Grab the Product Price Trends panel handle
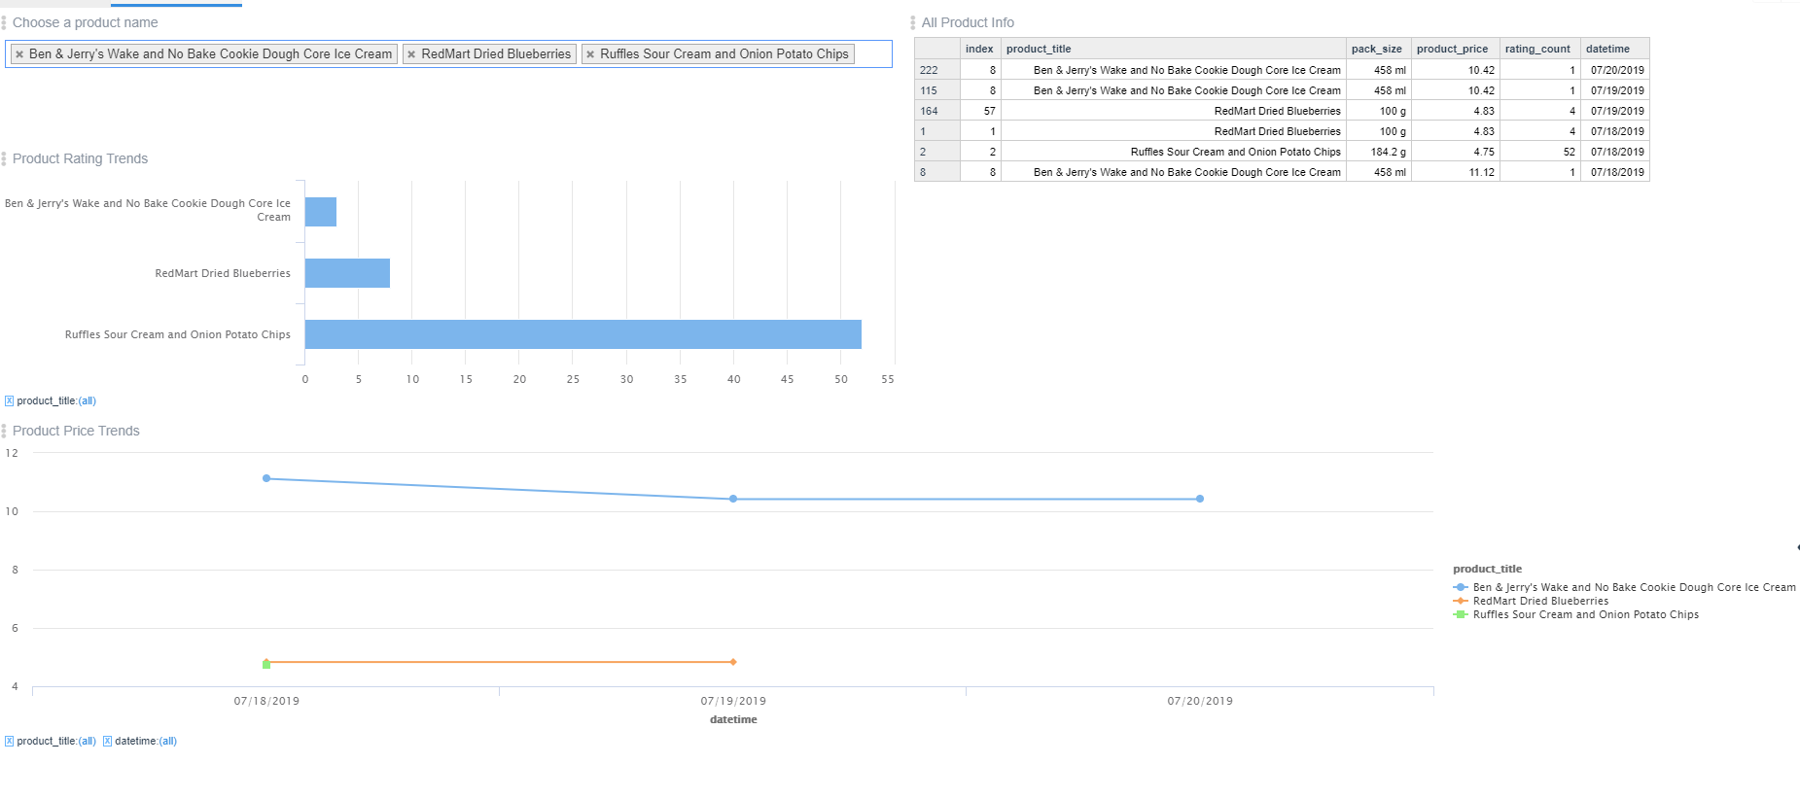 4,431
